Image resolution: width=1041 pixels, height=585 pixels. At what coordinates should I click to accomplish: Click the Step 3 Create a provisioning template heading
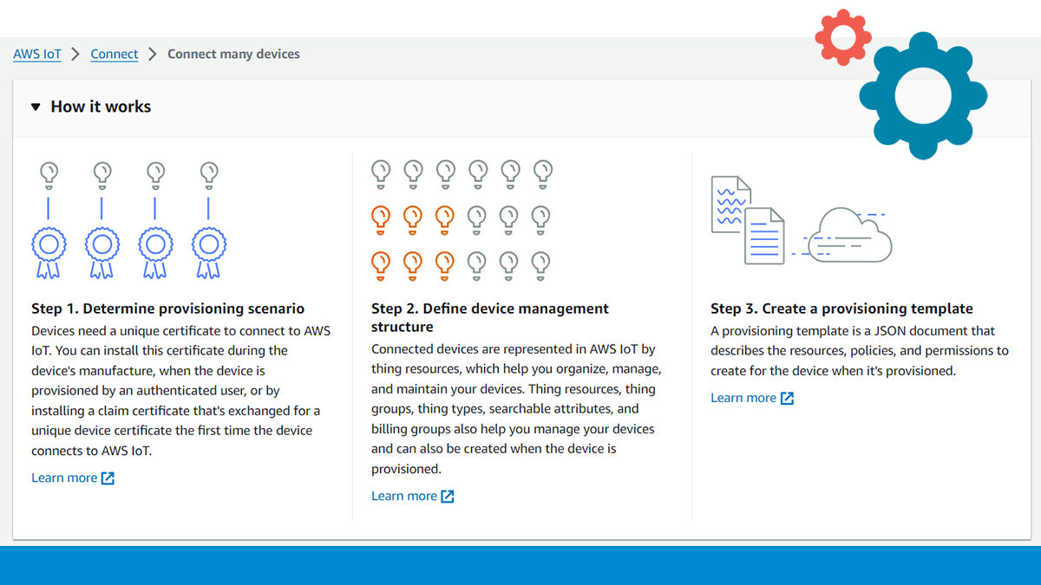[841, 309]
